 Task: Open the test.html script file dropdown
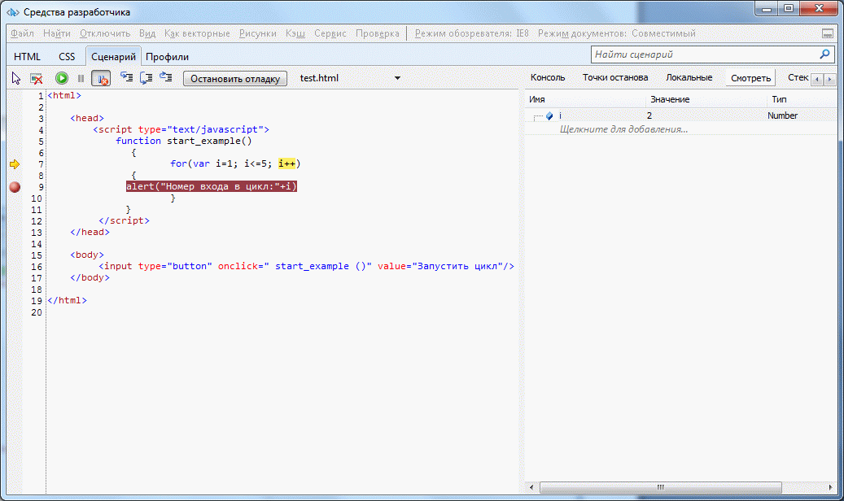(x=397, y=78)
